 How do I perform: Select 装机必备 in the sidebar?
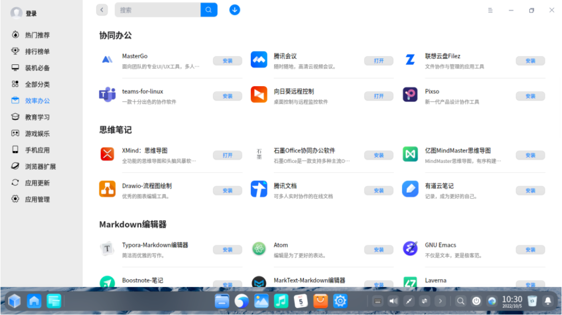coord(37,68)
